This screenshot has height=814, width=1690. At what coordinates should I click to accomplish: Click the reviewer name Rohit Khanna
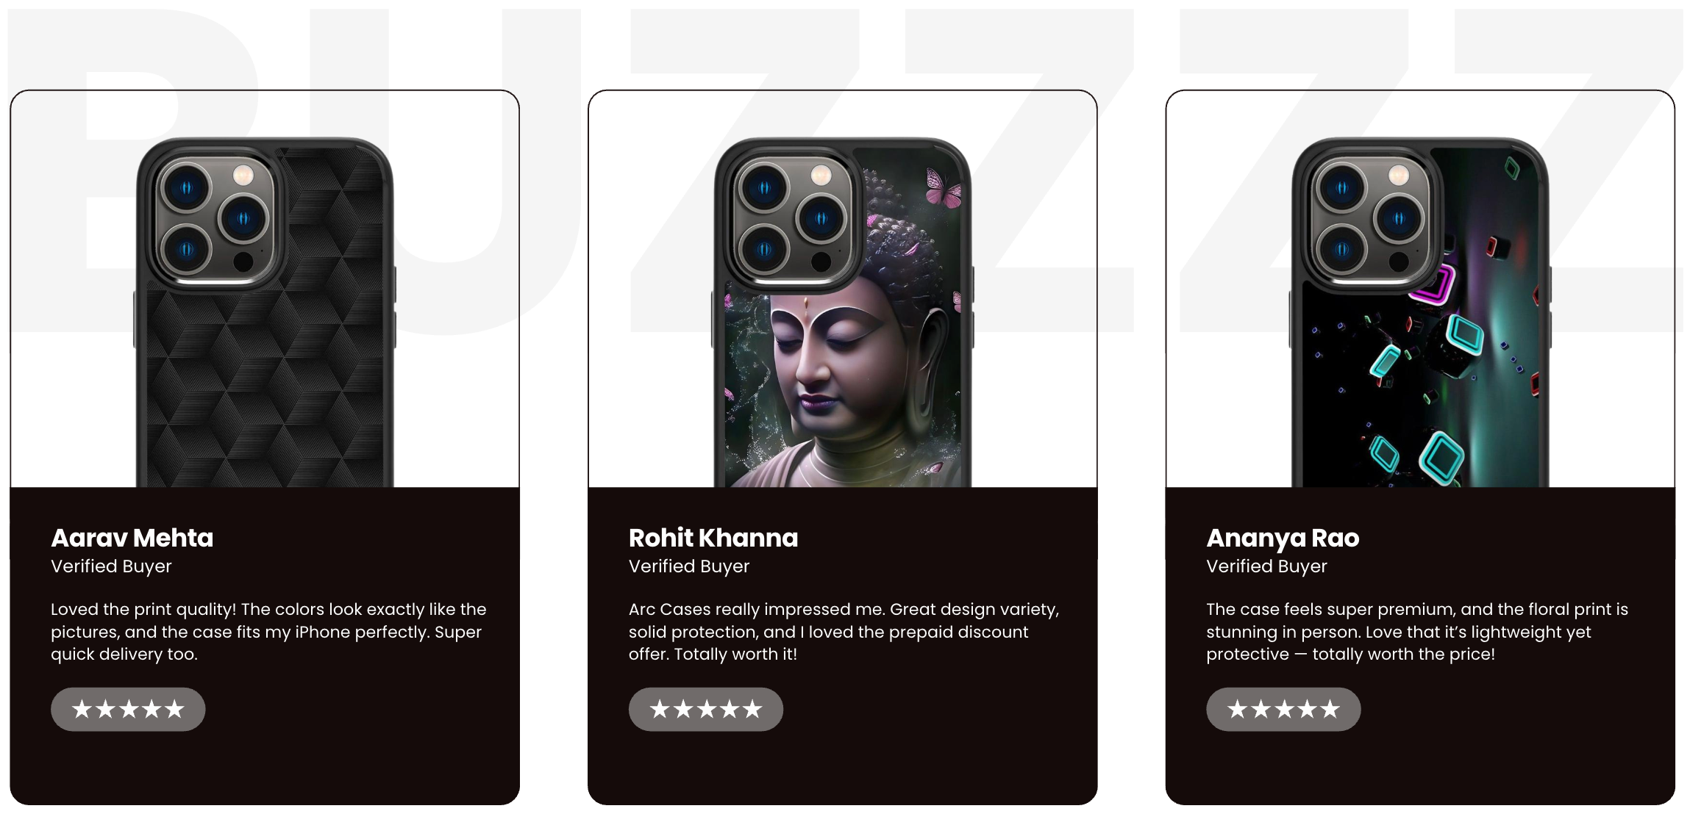(x=713, y=538)
